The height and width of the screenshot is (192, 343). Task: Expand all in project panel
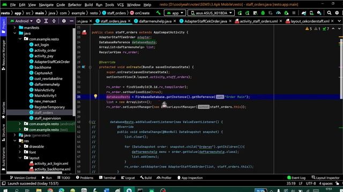46,21
